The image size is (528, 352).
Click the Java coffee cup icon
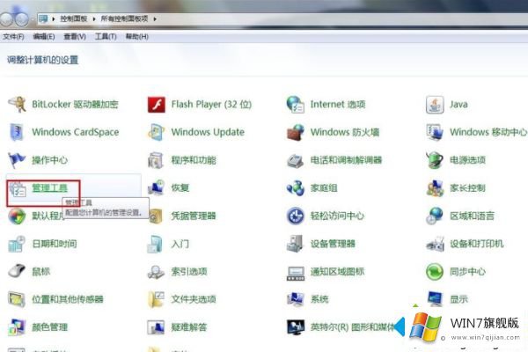pos(435,105)
